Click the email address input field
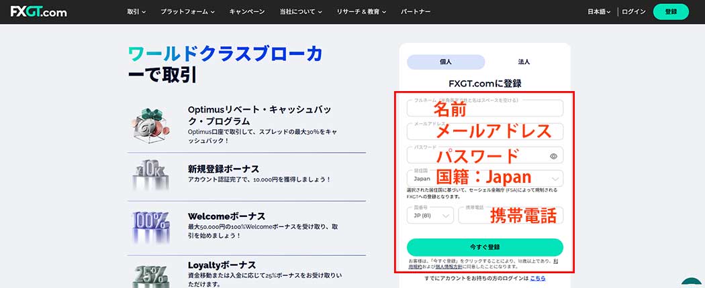The image size is (705, 288). coord(485,131)
